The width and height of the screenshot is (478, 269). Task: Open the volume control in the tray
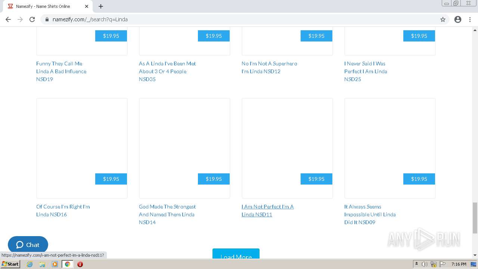tap(425, 264)
